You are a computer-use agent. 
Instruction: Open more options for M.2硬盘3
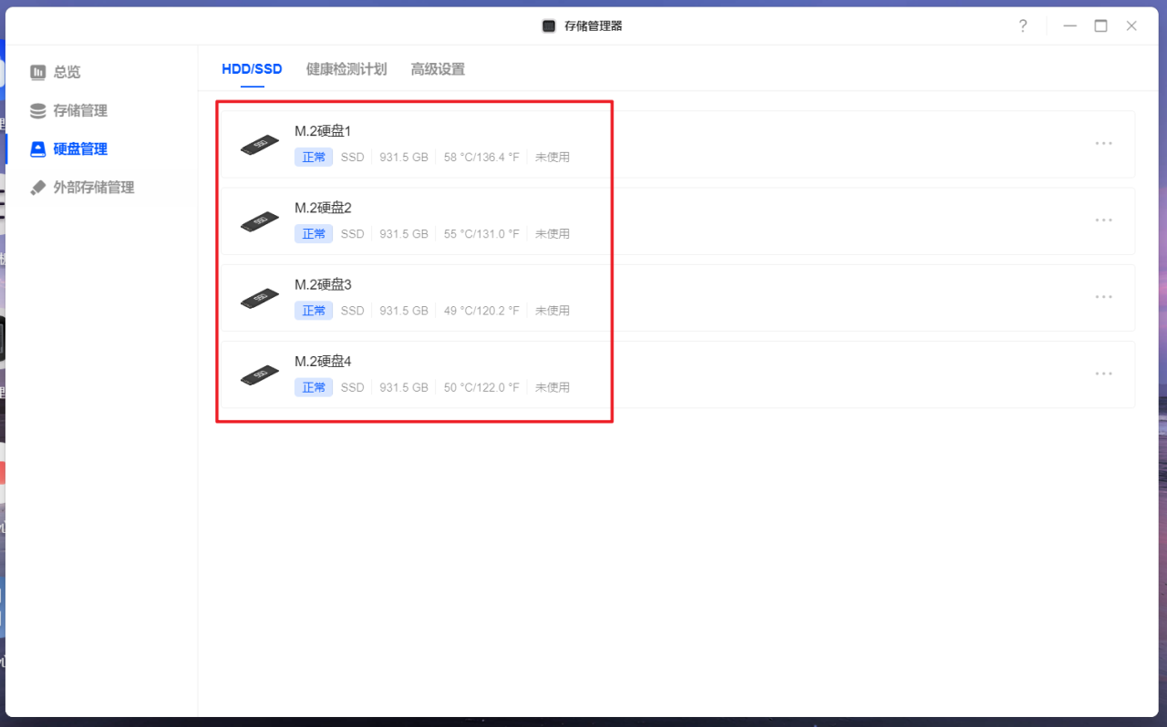tap(1104, 297)
